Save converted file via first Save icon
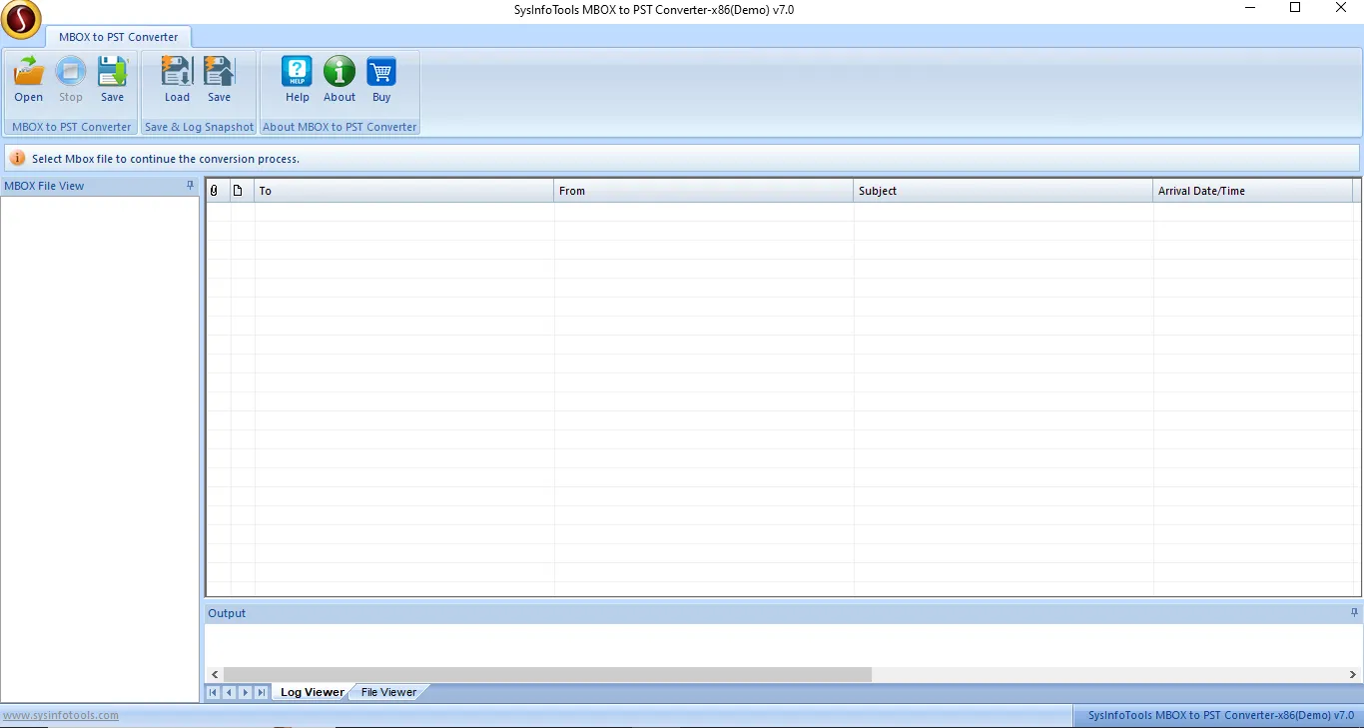The height and width of the screenshot is (728, 1364). [x=113, y=80]
